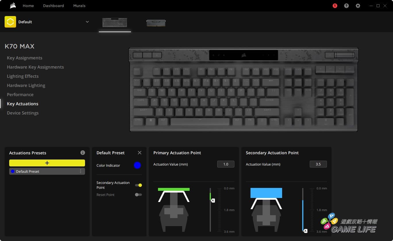
Task: Select the second device thumbnail
Action: pos(156,23)
